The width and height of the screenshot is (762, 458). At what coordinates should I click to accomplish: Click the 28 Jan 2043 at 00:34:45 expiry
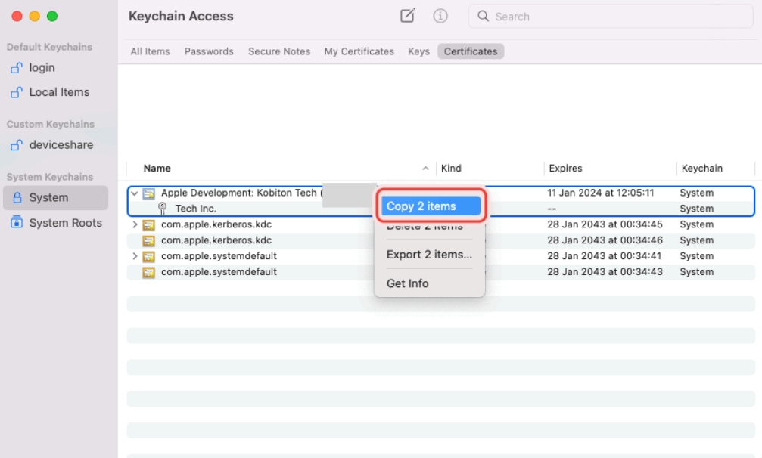(605, 224)
